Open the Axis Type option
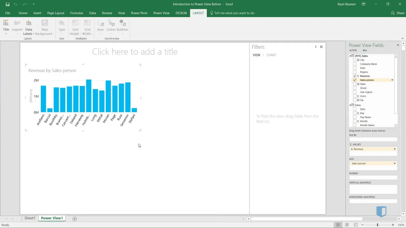Viewport: 406px width, 228px height. click(62, 28)
